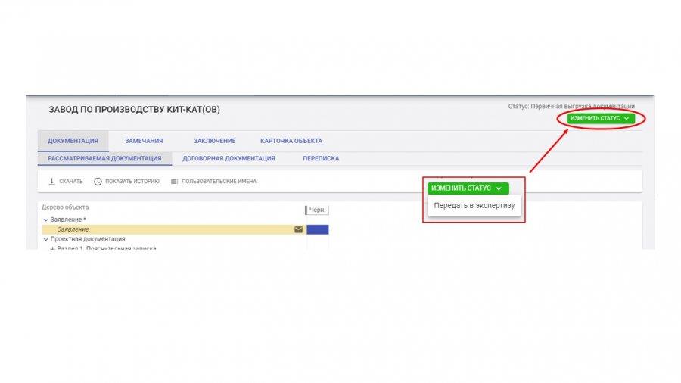The image size is (681, 383).
Task: Select the Рассматриваемая документация subtab
Action: click(x=104, y=159)
